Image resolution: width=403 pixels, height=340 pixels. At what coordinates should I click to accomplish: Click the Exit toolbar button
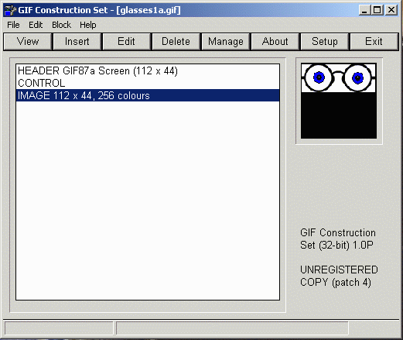coord(374,41)
